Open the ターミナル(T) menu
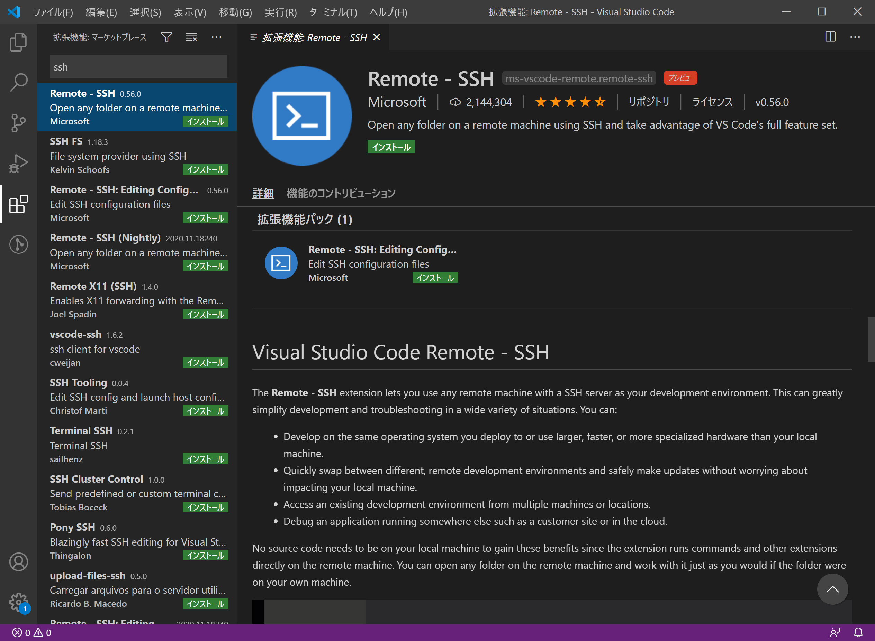 (333, 12)
